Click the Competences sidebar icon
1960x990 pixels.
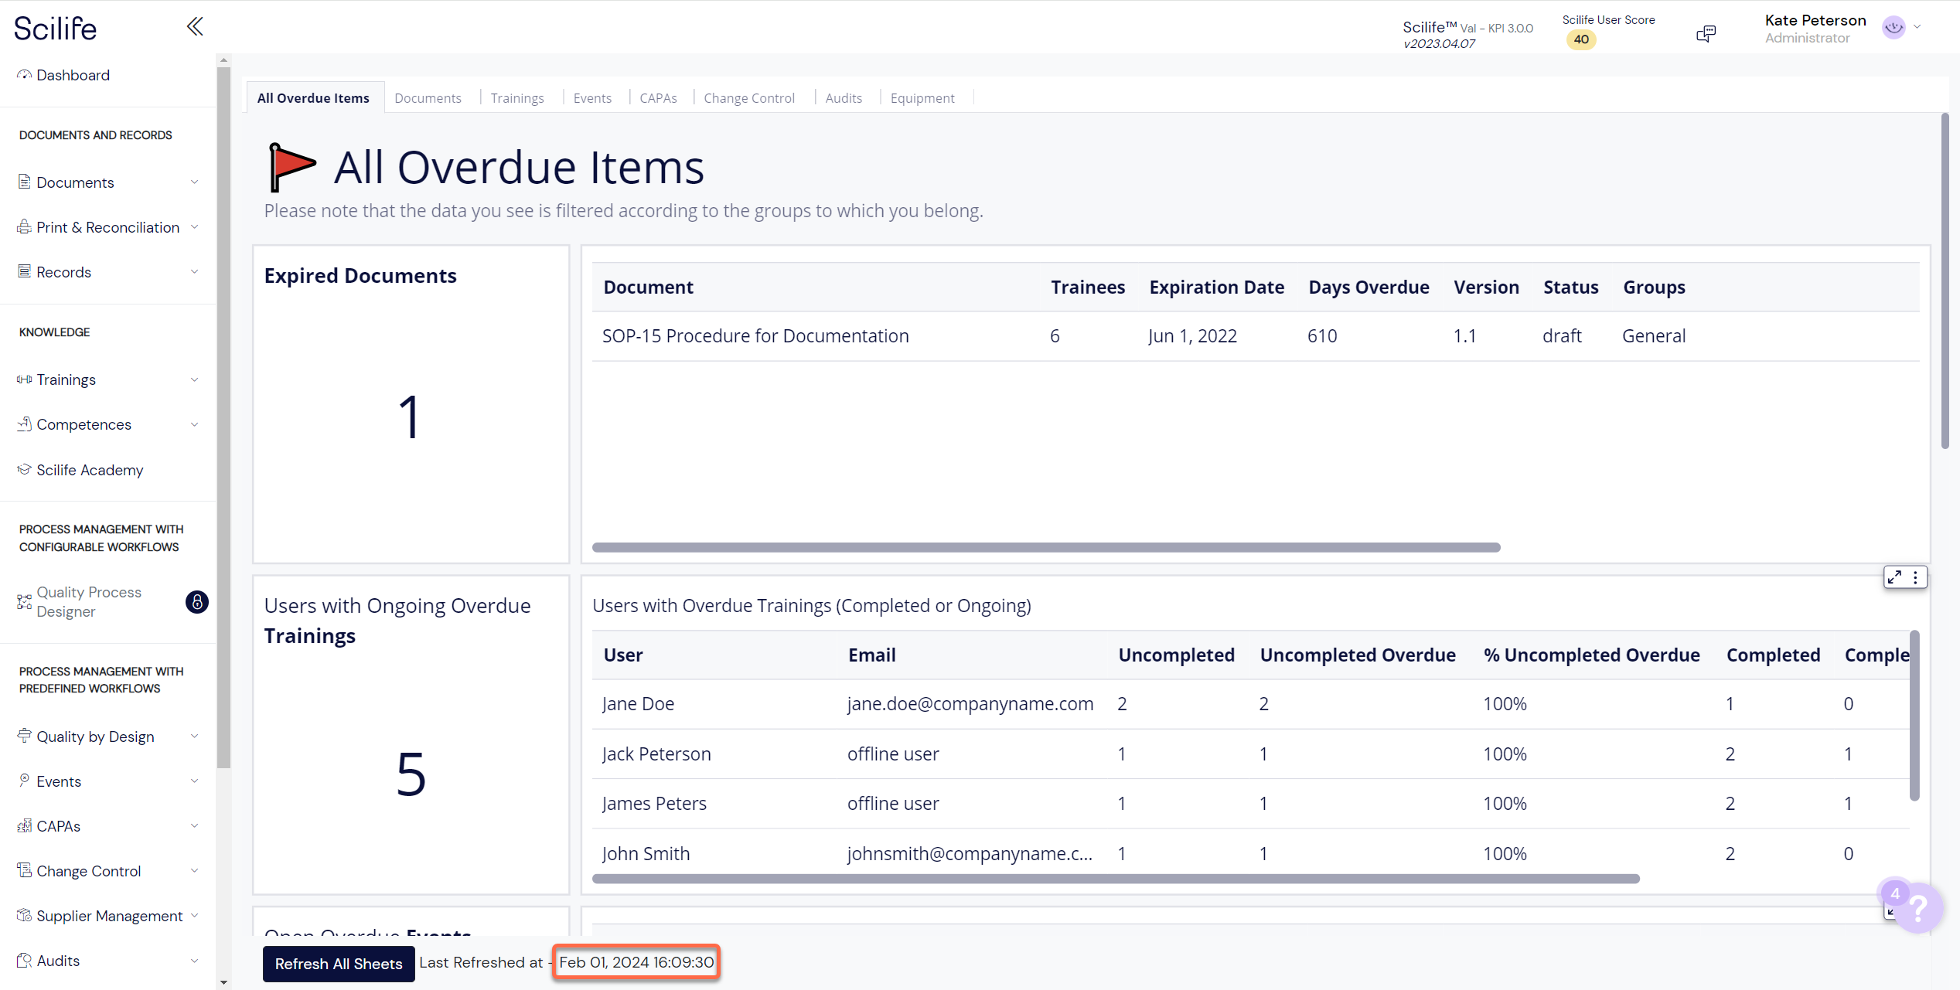25,424
